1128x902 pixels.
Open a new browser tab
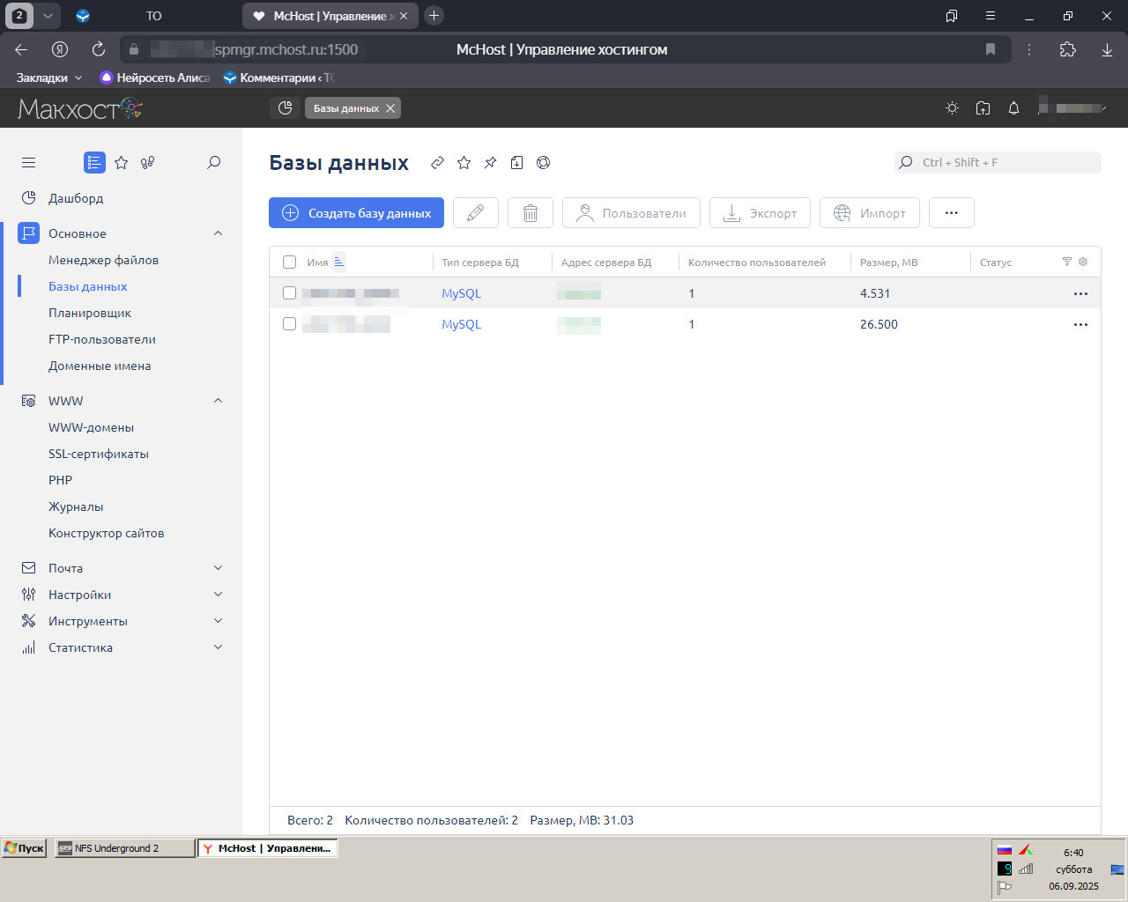pyautogui.click(x=434, y=15)
